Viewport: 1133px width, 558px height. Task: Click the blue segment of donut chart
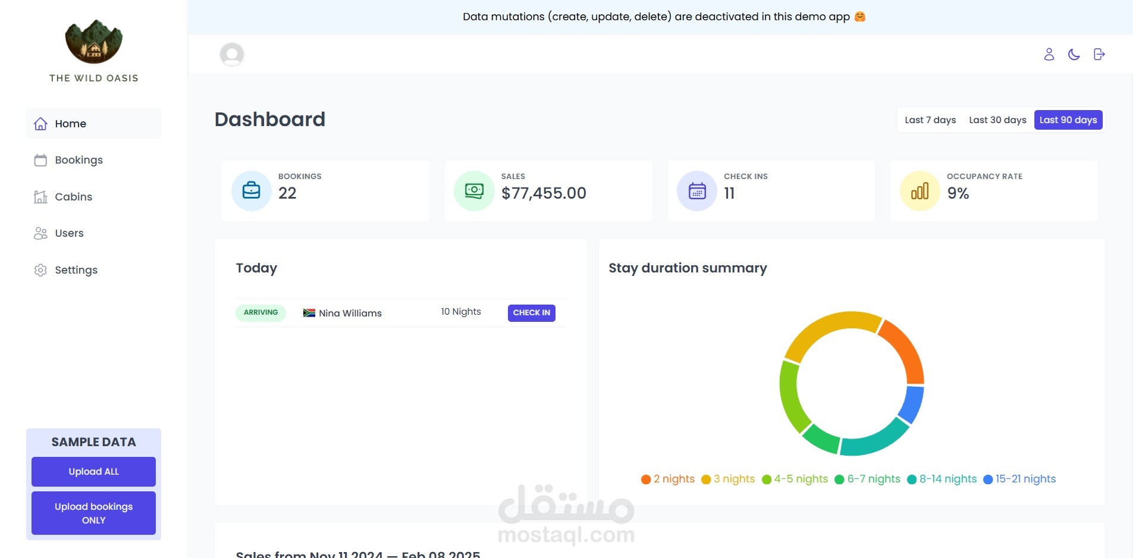tap(913, 405)
